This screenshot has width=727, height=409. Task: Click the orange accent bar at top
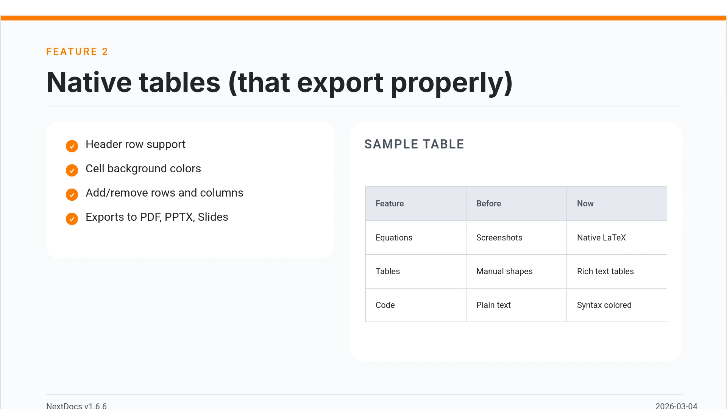click(363, 18)
